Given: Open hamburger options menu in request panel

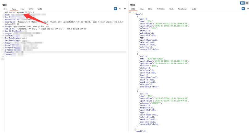Looking at the screenshot, I should point(125,9).
